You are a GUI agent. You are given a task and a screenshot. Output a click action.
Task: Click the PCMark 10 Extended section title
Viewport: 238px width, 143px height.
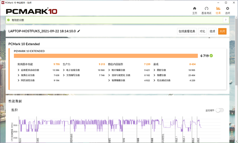coord(24,44)
